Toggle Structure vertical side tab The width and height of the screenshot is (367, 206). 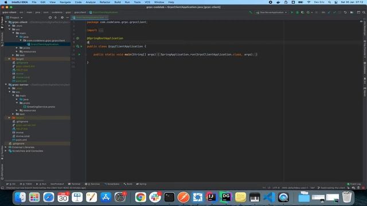pos(2,39)
